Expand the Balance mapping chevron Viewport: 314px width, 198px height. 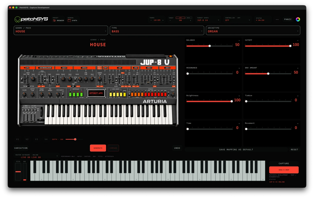(239, 40)
